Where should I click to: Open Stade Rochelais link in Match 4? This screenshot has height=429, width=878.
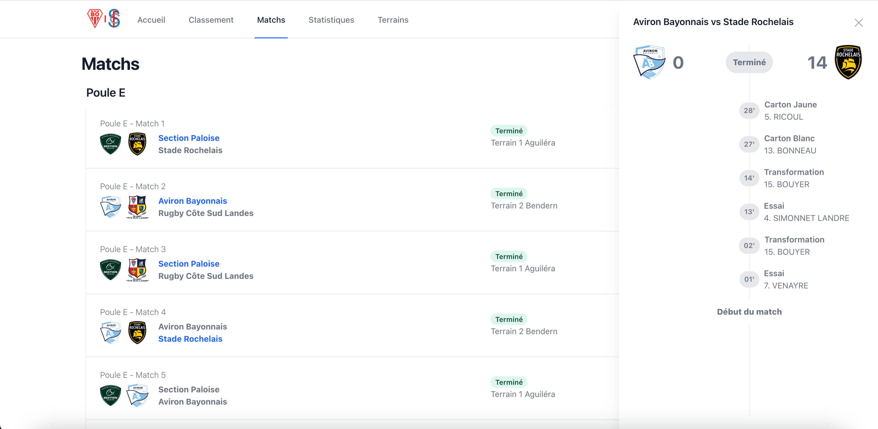(190, 338)
